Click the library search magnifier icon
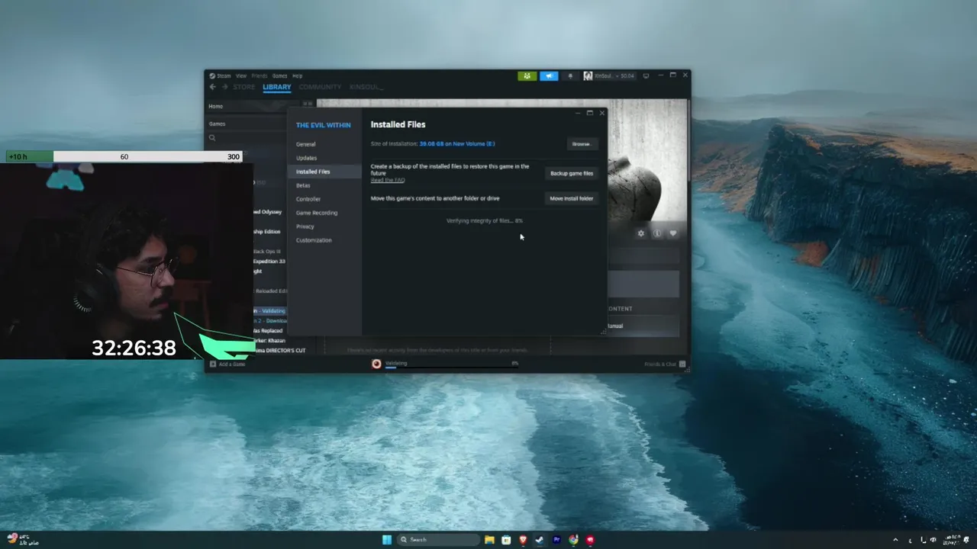This screenshot has width=977, height=549. pyautogui.click(x=212, y=138)
